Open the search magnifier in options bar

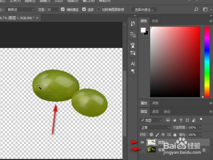(196, 9)
